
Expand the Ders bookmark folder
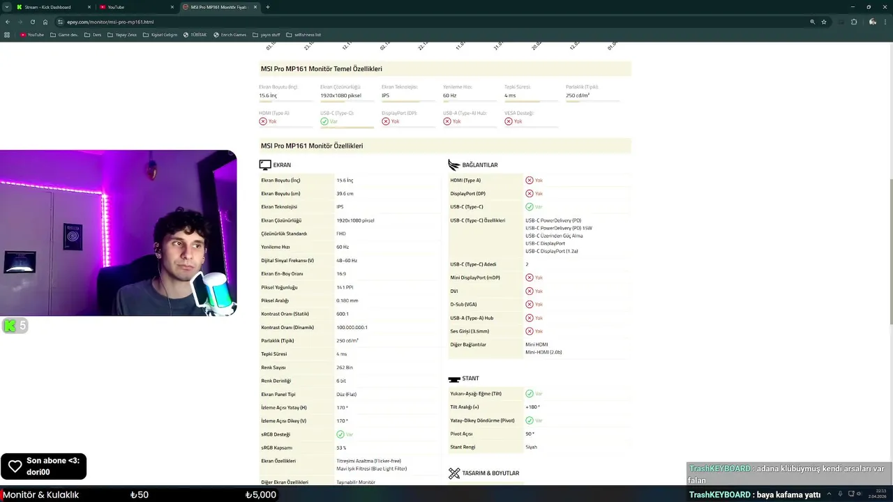pyautogui.click(x=93, y=34)
